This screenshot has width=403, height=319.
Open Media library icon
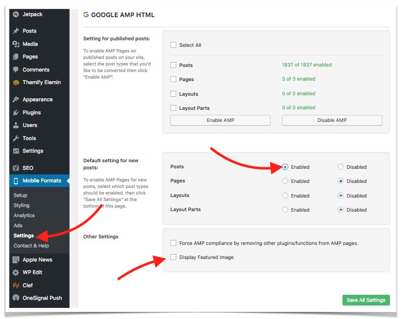[x=16, y=44]
